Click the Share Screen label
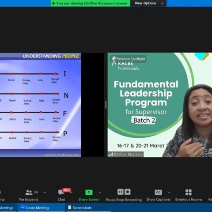212x212 pixels. 89,200
